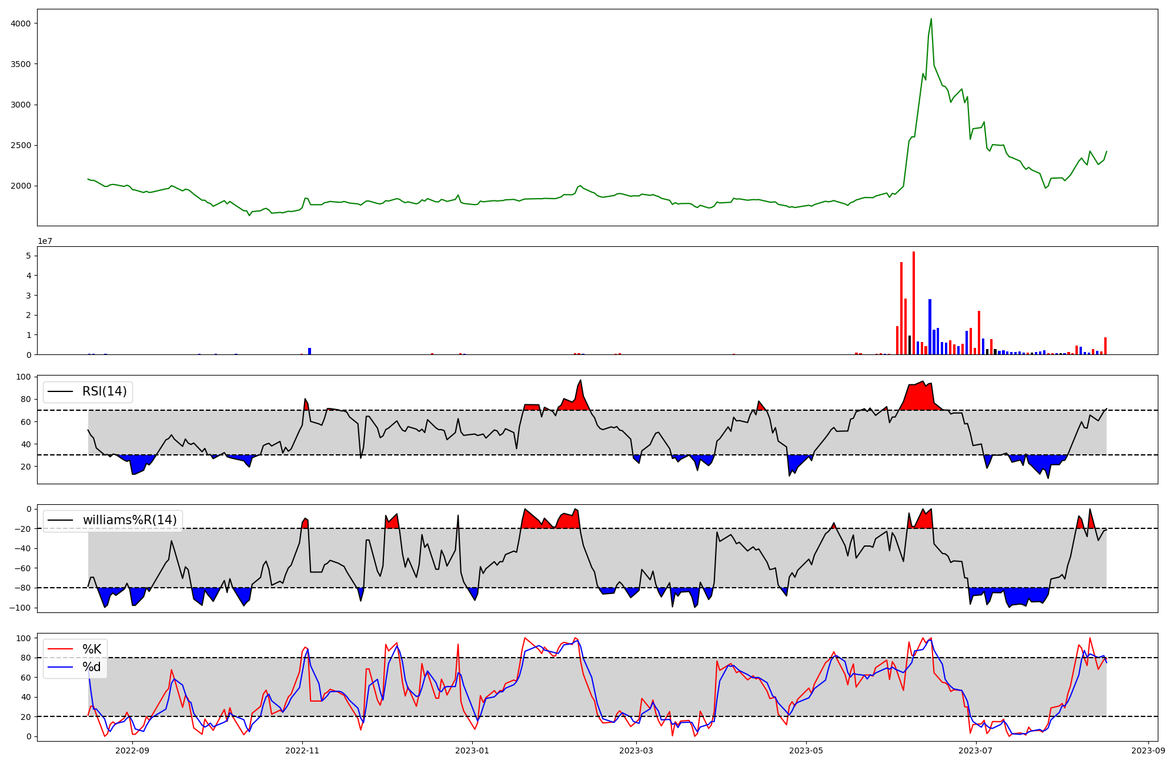The width and height of the screenshot is (1176, 764).
Task: Click the 2023-05 x-axis date label
Action: (806, 750)
